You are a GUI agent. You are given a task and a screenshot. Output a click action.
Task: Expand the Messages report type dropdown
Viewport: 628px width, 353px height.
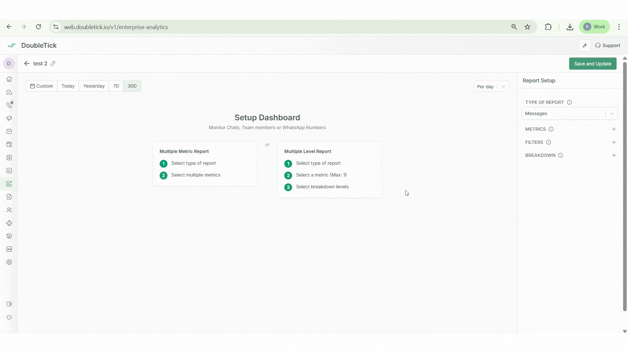(x=569, y=113)
